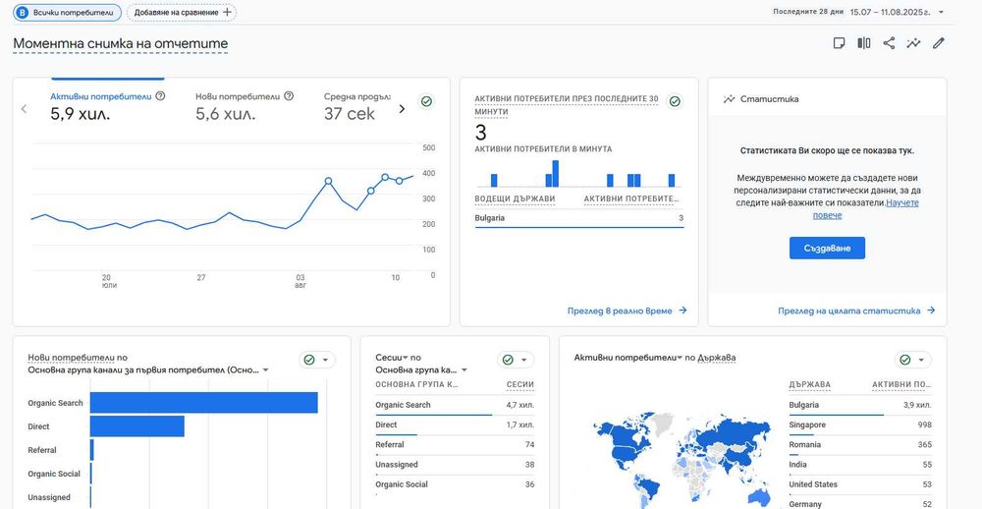Image resolution: width=982 pixels, height=509 pixels.
Task: Open date range dropdown arrow
Action: point(941,12)
